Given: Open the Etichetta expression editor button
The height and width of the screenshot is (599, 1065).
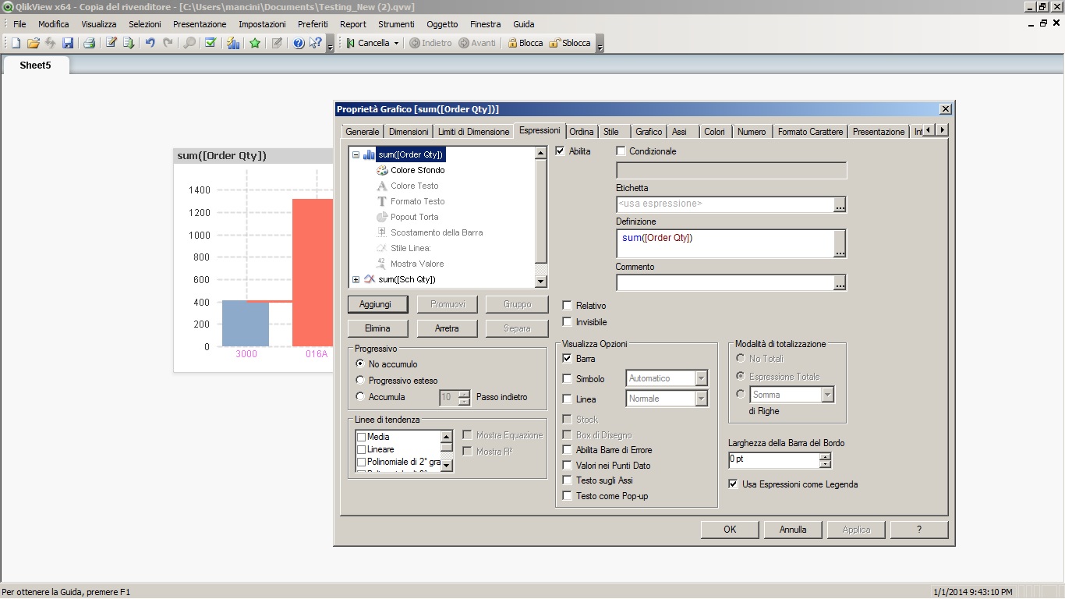Looking at the screenshot, I should pos(840,204).
